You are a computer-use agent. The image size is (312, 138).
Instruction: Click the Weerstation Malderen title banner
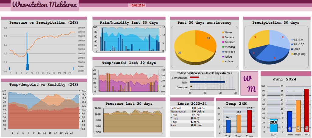point(44,5)
